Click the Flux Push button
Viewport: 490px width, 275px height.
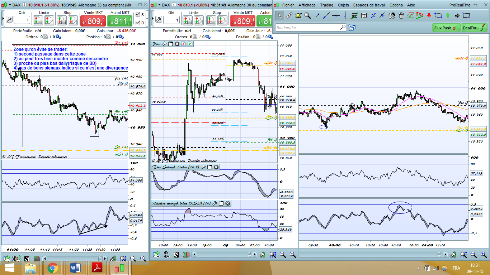point(446,28)
